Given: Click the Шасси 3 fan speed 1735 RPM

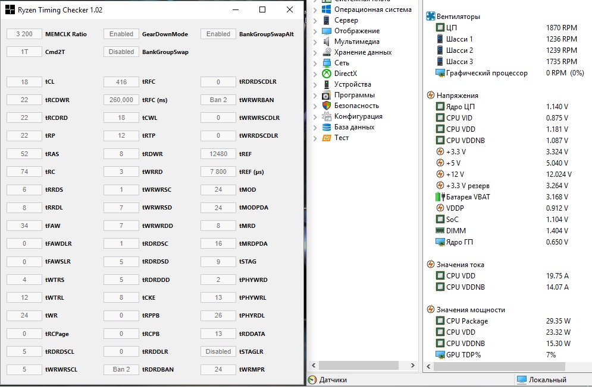Looking at the screenshot, I should click(562, 61).
